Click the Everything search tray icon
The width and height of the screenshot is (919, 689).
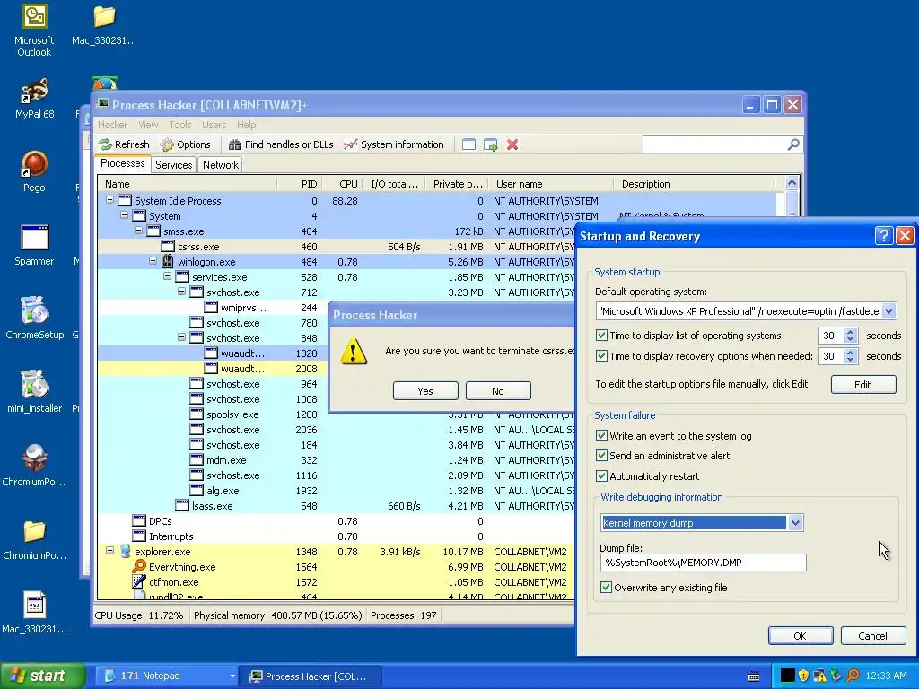[853, 676]
